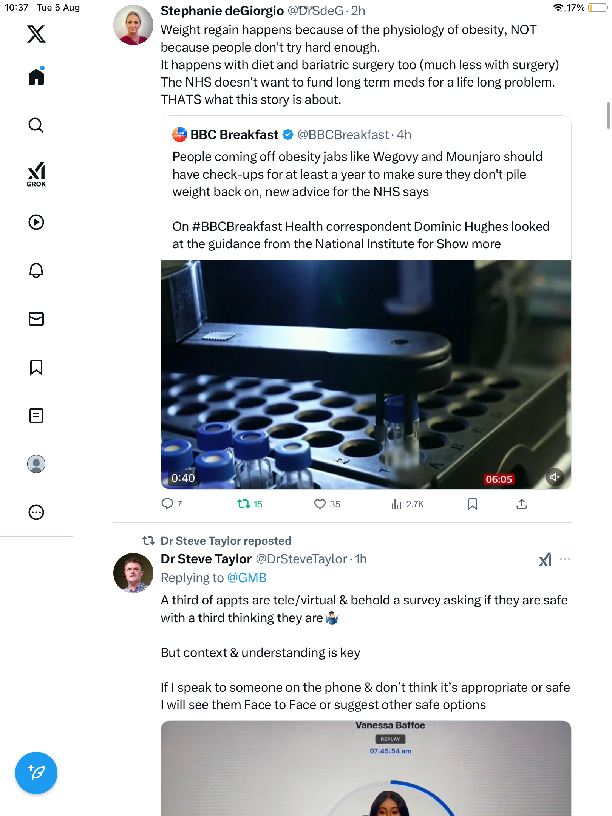Open Messages envelope icon
Viewport: 612px width, 816px height.
coord(36,319)
